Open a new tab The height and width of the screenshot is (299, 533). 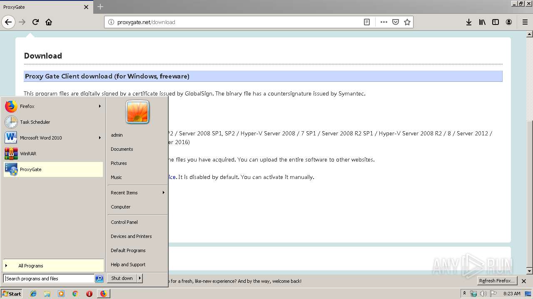click(x=100, y=7)
